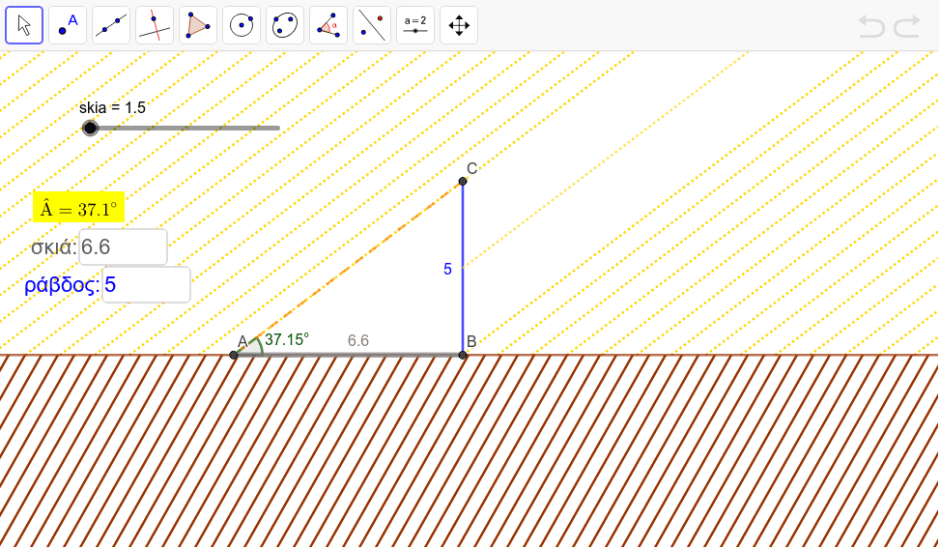Select the Angle tool
This screenshot has width=940, height=549.
tap(328, 25)
